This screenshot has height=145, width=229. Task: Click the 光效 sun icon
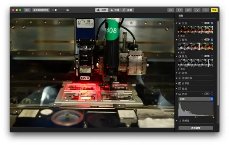click(x=180, y=23)
